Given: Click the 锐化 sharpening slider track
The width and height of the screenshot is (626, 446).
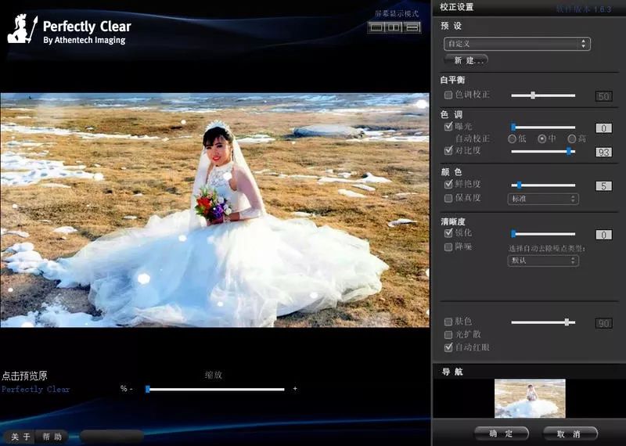Looking at the screenshot, I should tap(543, 234).
